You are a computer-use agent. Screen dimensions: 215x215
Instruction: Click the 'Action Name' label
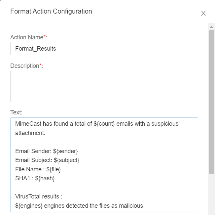click(26, 37)
